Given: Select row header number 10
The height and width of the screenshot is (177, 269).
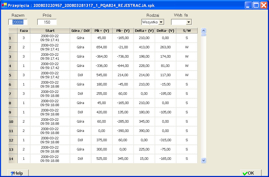Looking at the screenshot, I should (x=13, y=122).
